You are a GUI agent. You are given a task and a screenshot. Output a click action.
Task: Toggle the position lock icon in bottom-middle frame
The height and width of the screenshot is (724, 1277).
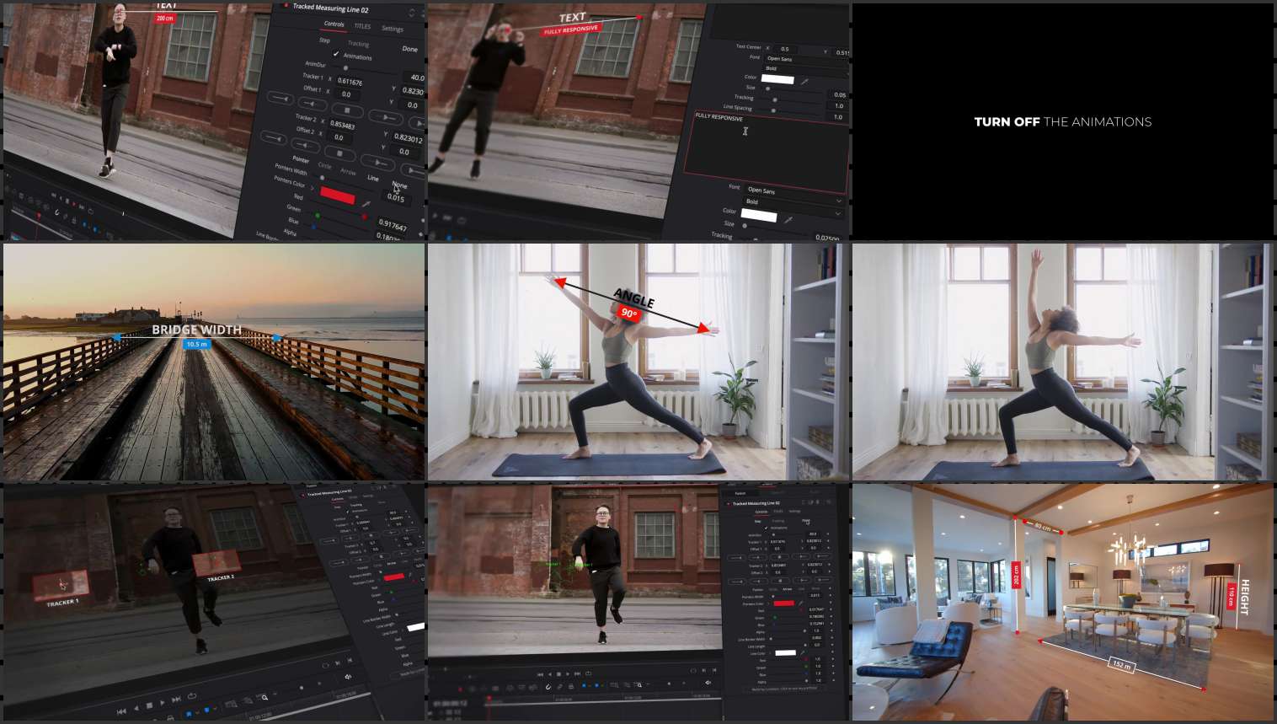click(x=573, y=686)
